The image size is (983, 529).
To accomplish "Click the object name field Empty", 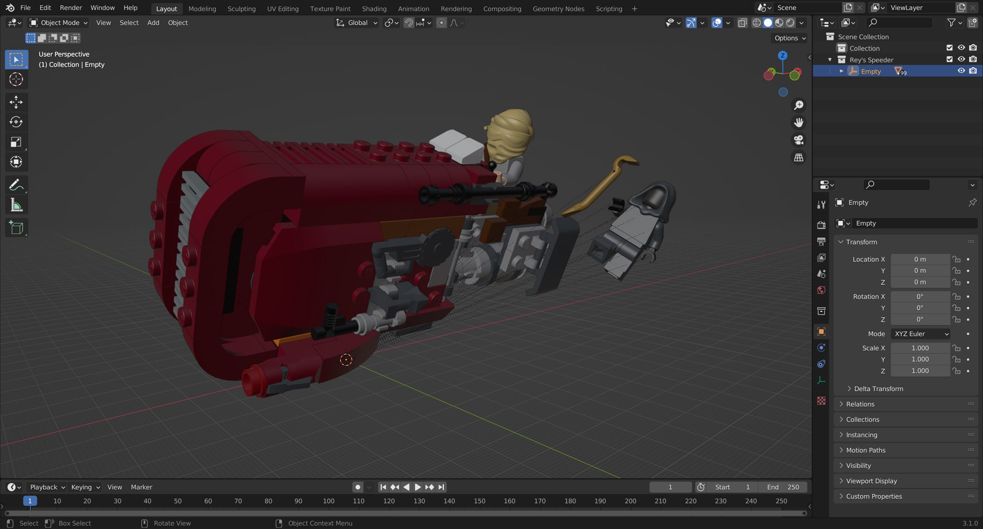I will tap(914, 223).
